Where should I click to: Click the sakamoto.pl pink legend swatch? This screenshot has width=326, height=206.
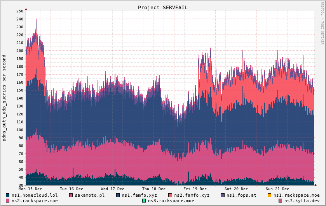click(x=71, y=195)
